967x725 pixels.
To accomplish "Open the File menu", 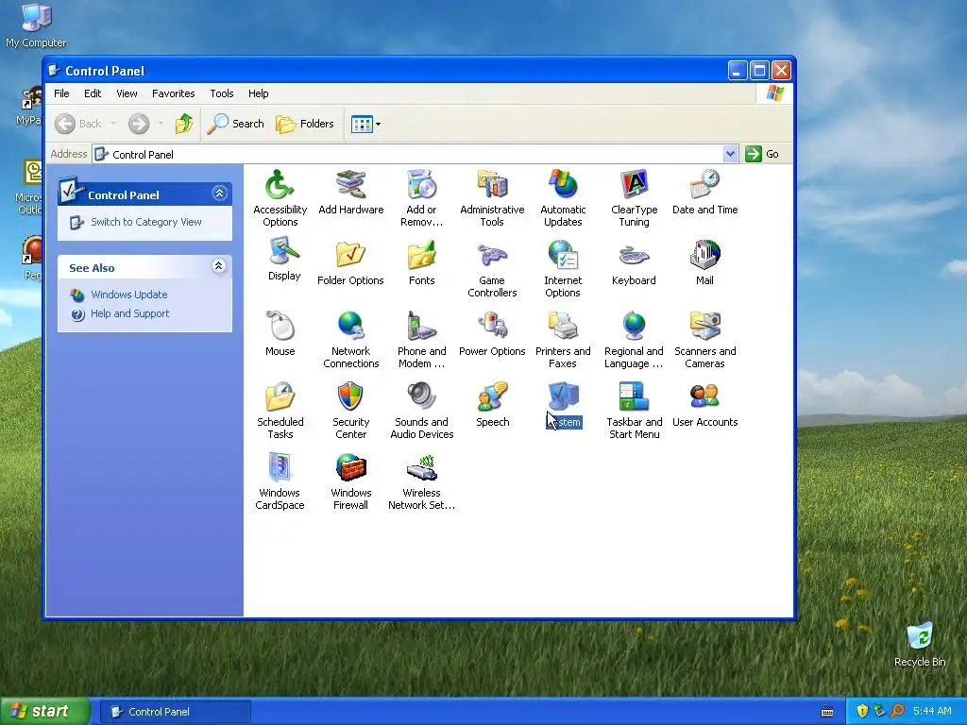I will pos(61,93).
